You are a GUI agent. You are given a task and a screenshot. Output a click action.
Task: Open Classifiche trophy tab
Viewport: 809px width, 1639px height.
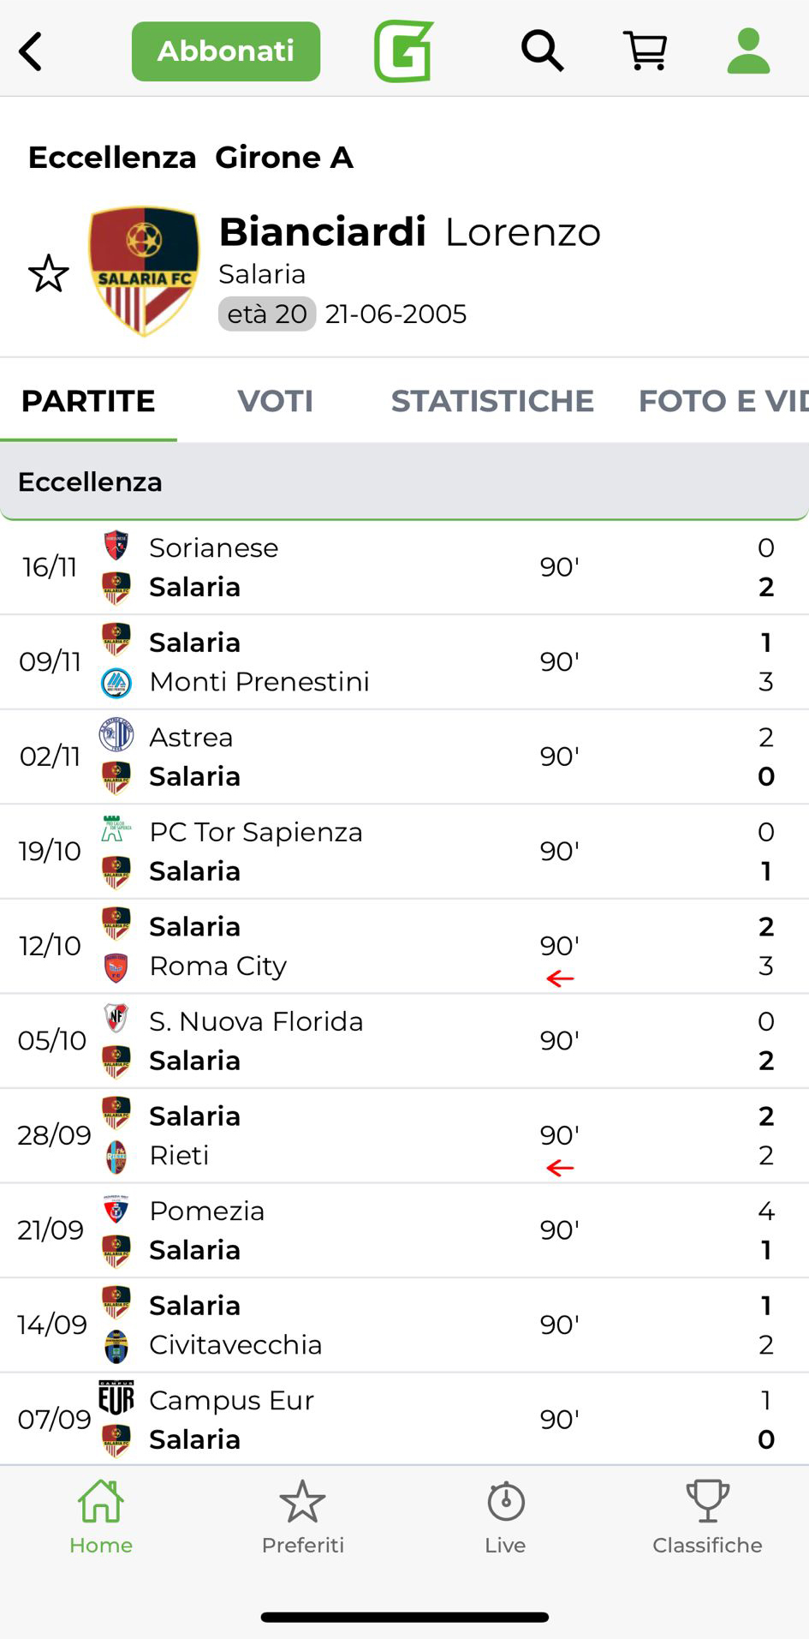[707, 1517]
